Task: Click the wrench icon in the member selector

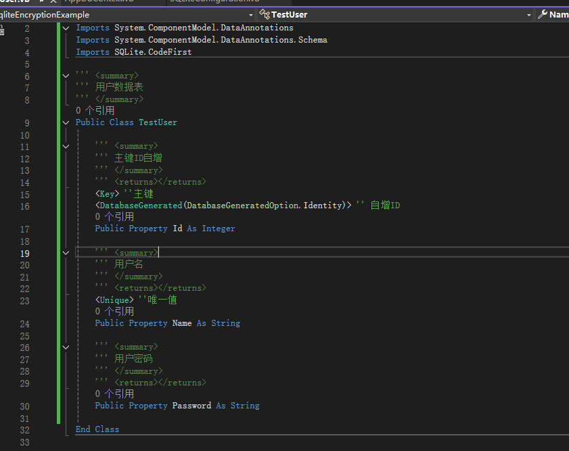Action: [x=542, y=14]
